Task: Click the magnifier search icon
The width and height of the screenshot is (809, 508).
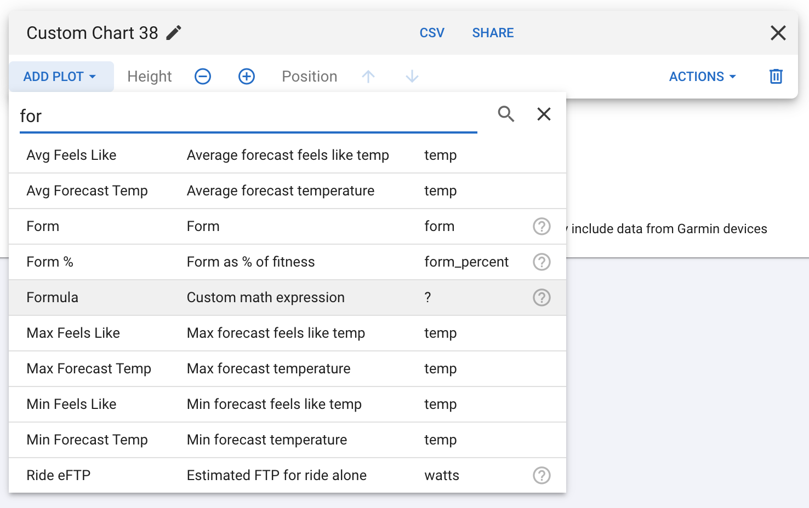Action: pos(506,114)
